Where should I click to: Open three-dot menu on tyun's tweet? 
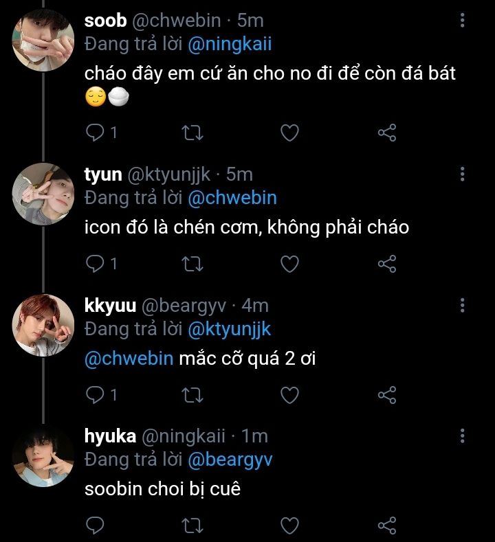pyautogui.click(x=462, y=174)
